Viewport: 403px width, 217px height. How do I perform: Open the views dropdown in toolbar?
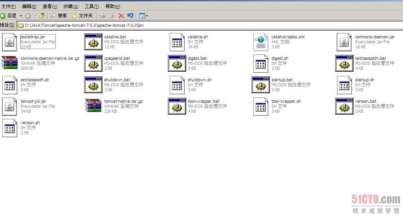(144, 16)
